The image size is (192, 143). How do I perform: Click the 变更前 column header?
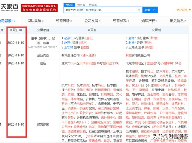coord(92,30)
